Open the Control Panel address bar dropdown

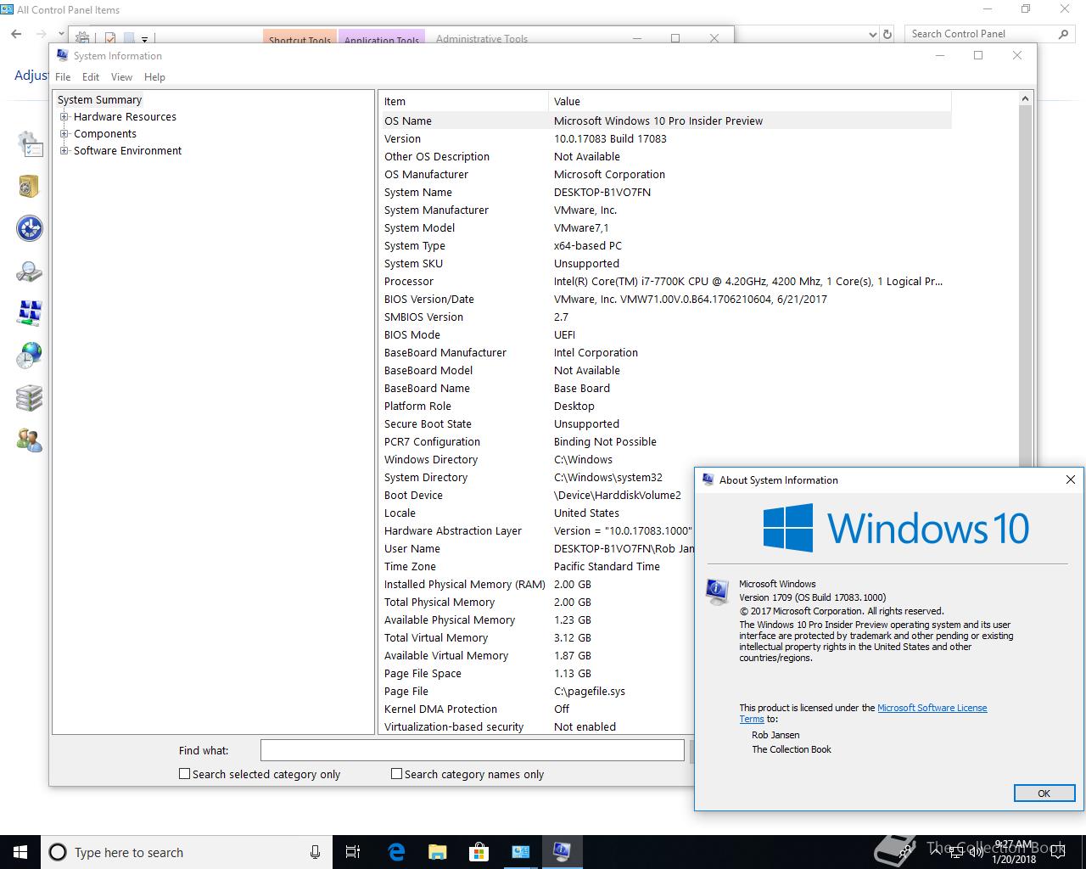click(873, 34)
